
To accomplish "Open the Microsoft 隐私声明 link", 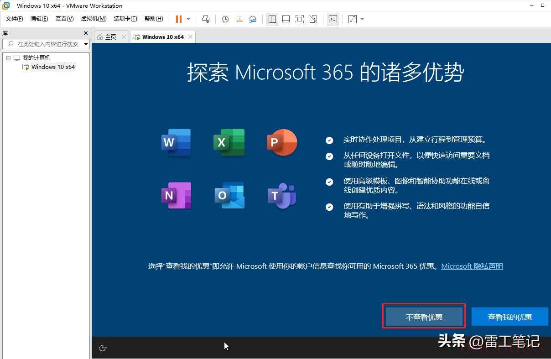I will (472, 266).
